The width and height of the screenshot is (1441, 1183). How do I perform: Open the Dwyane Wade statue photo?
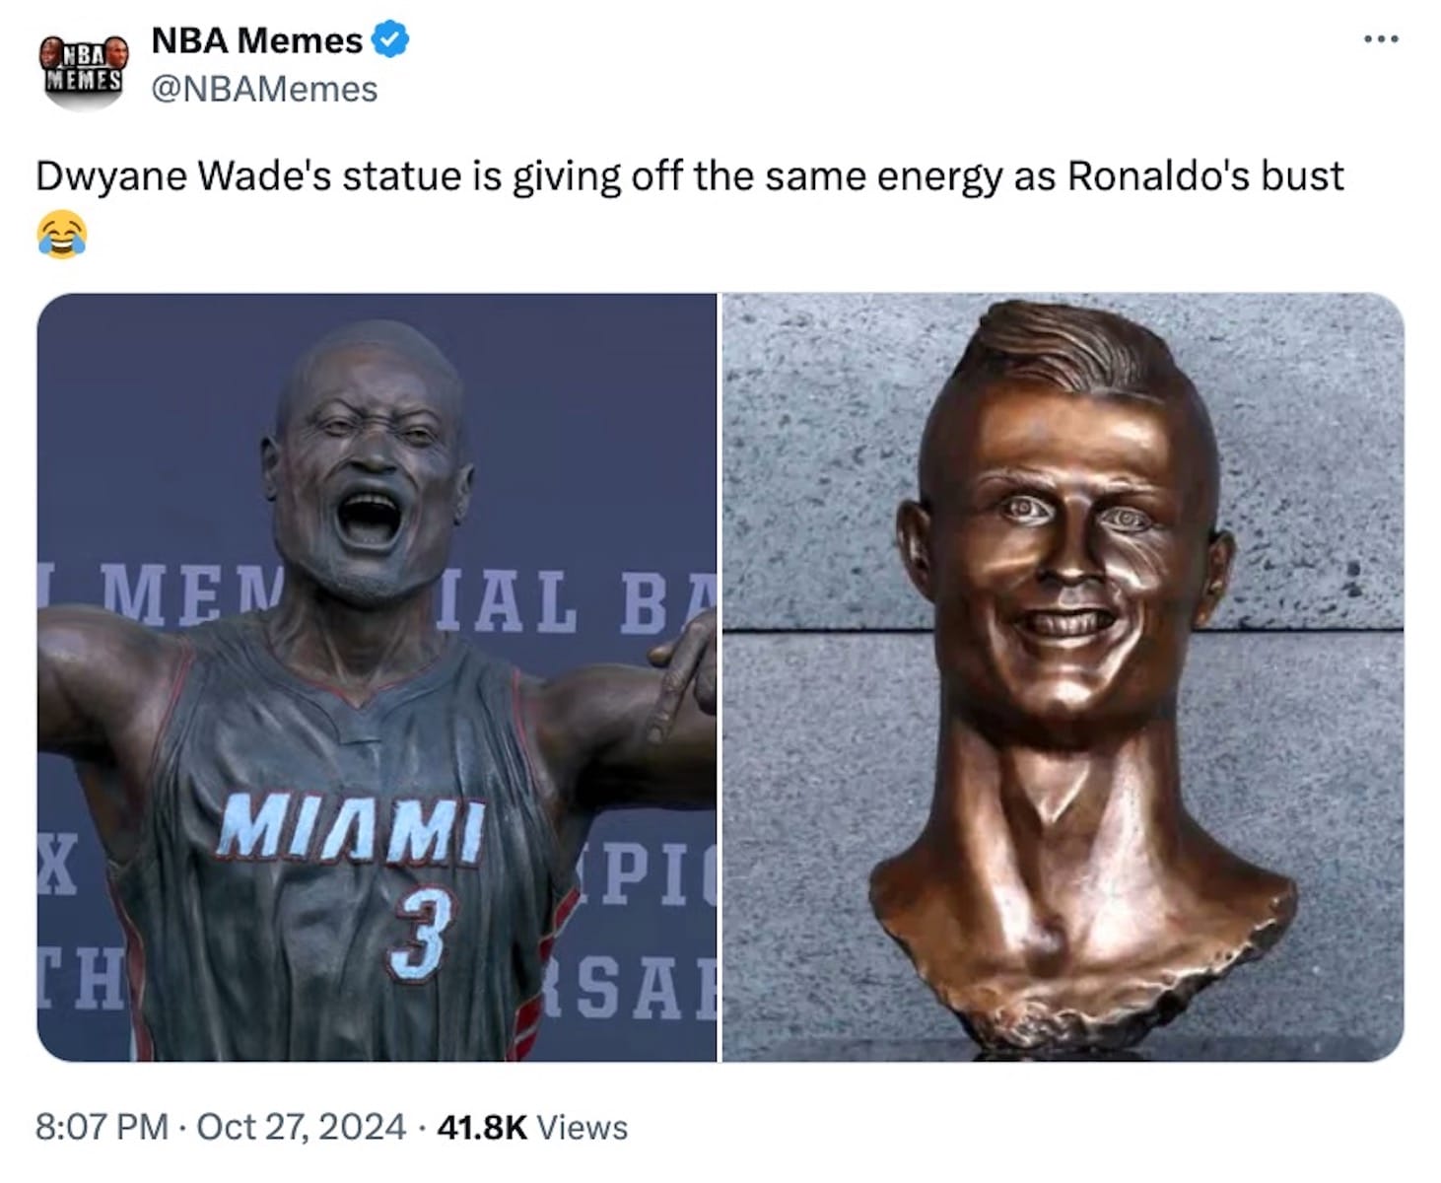pyautogui.click(x=377, y=677)
